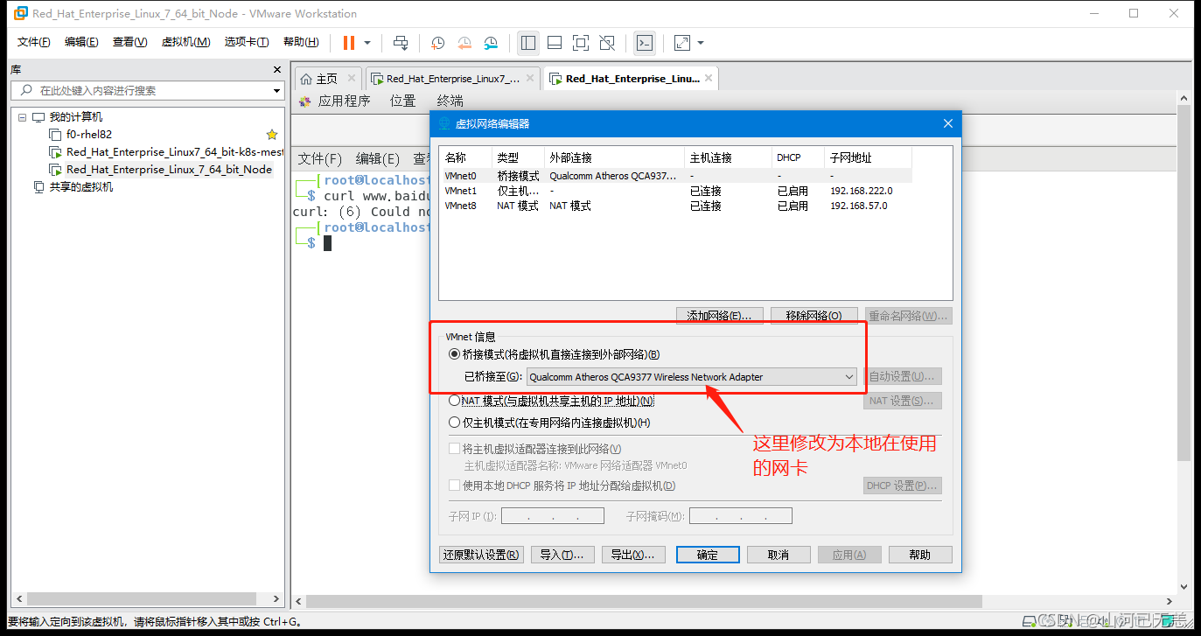Open the 帮助(H) menu

tap(301, 42)
